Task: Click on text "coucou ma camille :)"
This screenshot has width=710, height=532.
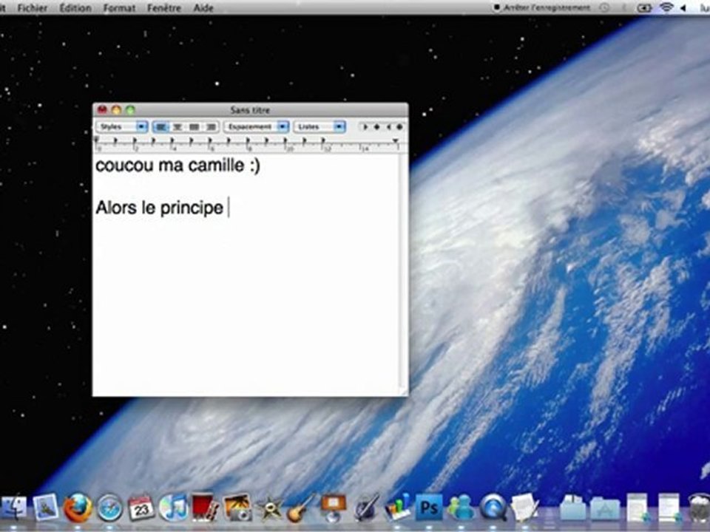Action: point(177,166)
